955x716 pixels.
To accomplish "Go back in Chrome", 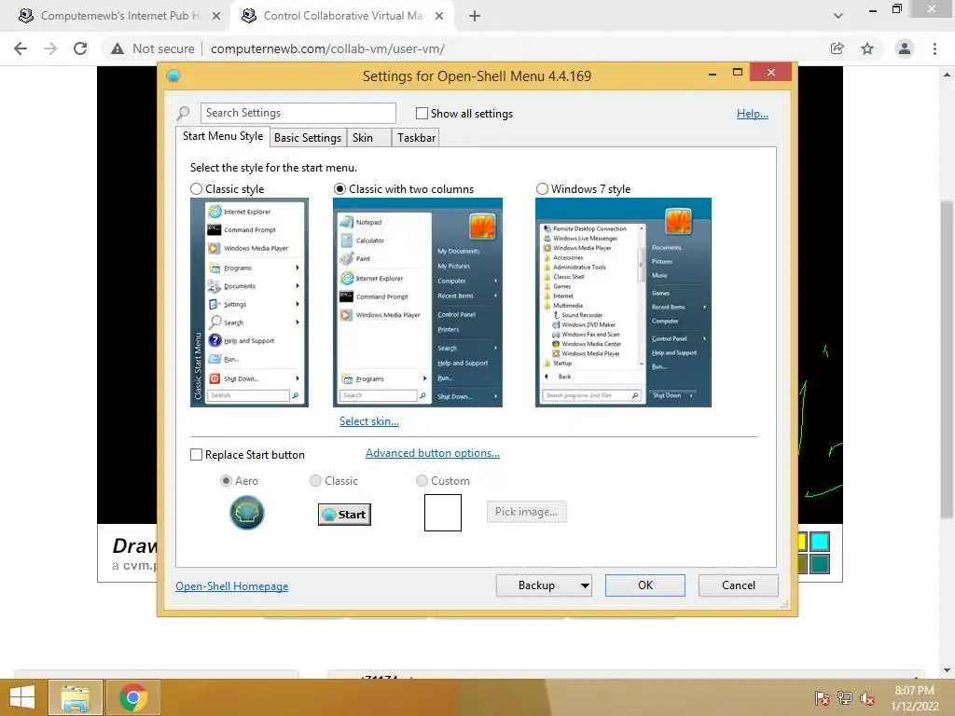I will point(21,48).
